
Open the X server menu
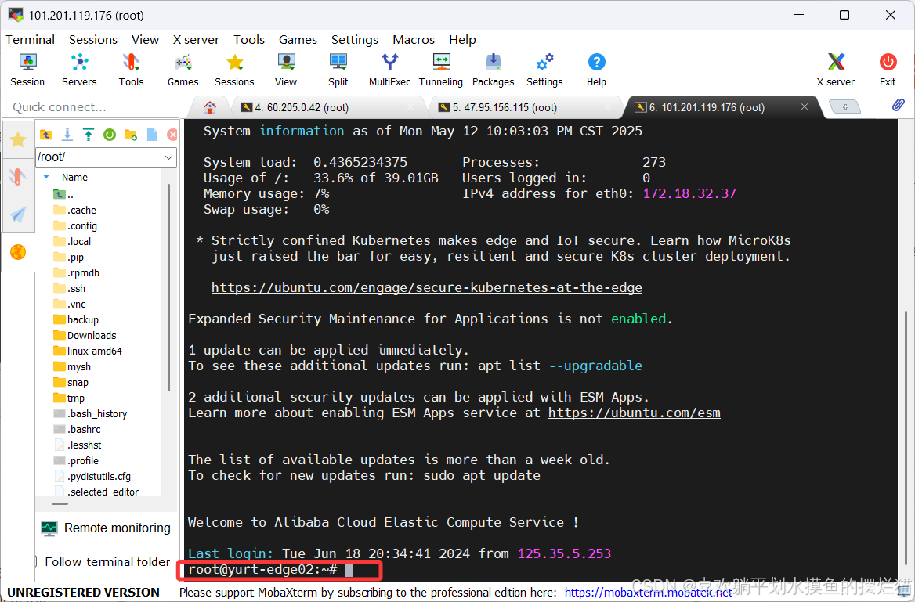(196, 40)
